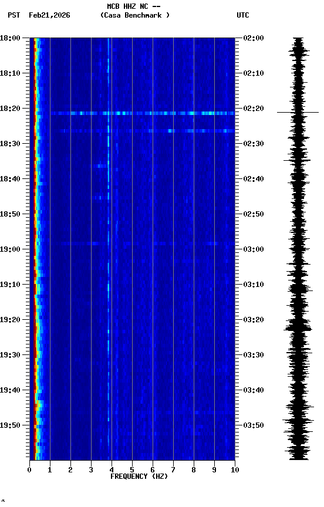Click the 19:40 PST time label

tap(10, 390)
